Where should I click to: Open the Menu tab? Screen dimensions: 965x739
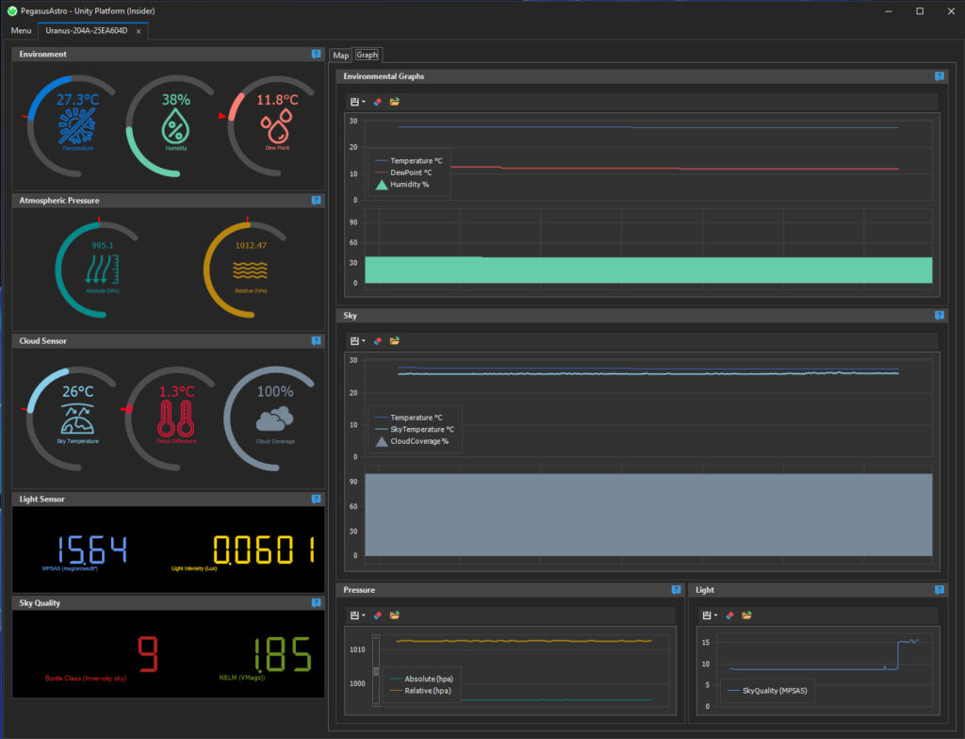[21, 31]
